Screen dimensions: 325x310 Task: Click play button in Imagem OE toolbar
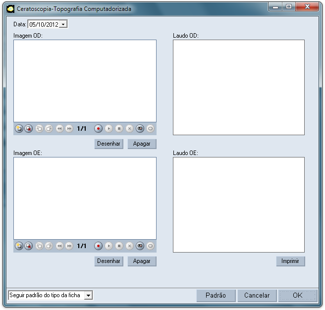pyautogui.click(x=108, y=246)
